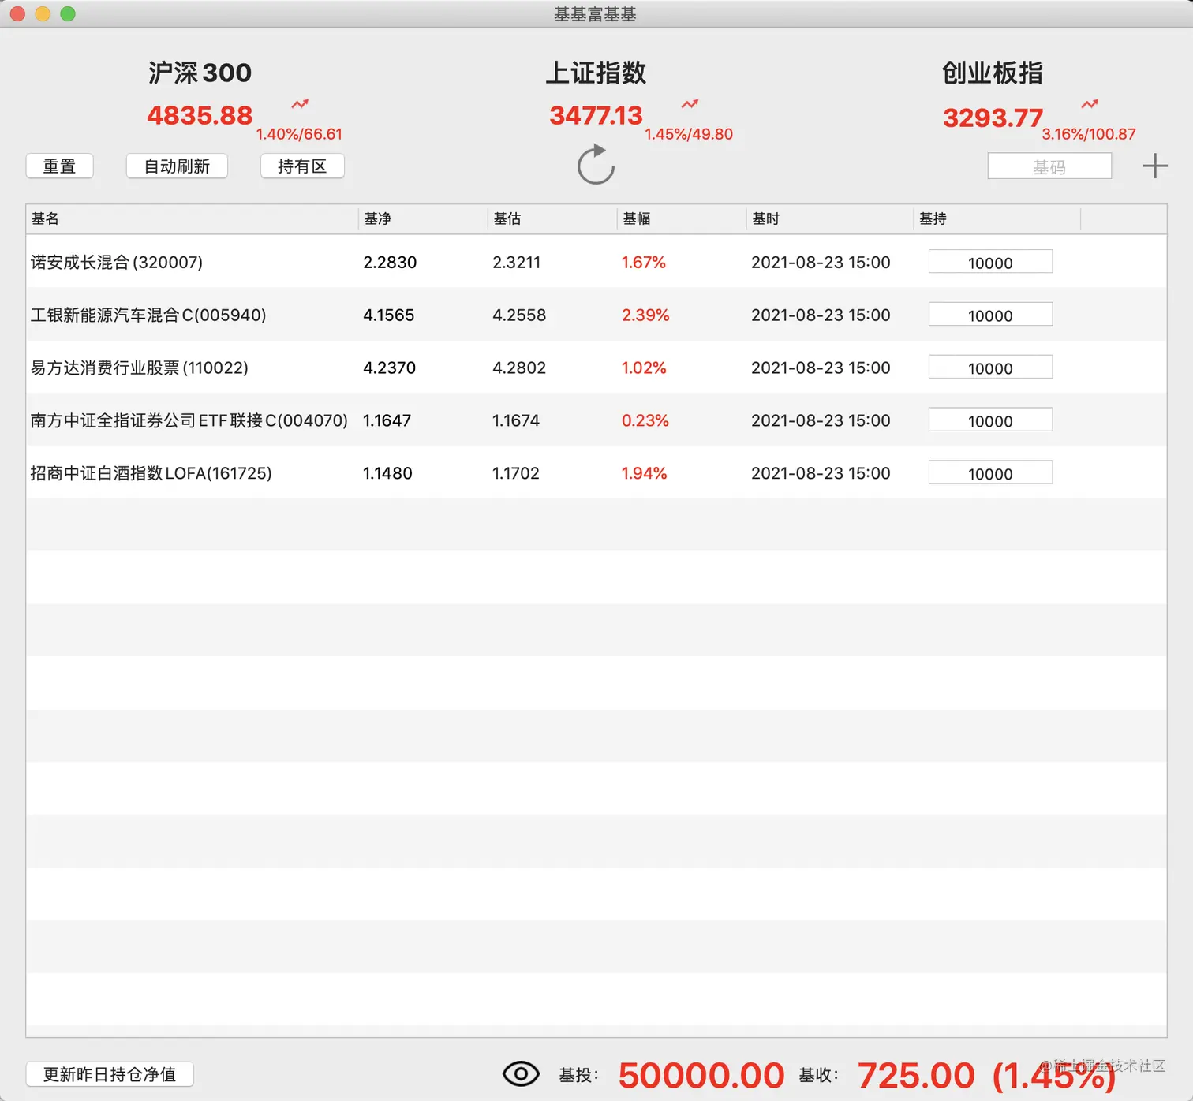Click the 创业板指 index title
Image resolution: width=1193 pixels, height=1101 pixels.
(x=993, y=73)
